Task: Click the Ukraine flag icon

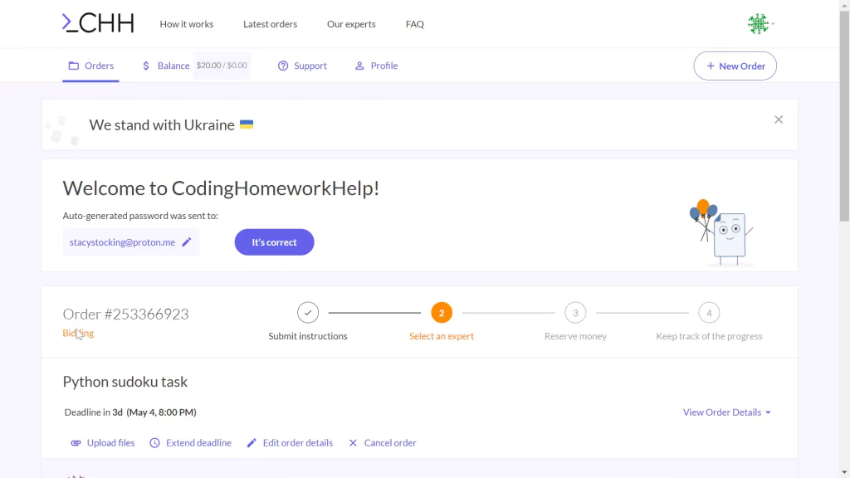Action: [x=247, y=124]
